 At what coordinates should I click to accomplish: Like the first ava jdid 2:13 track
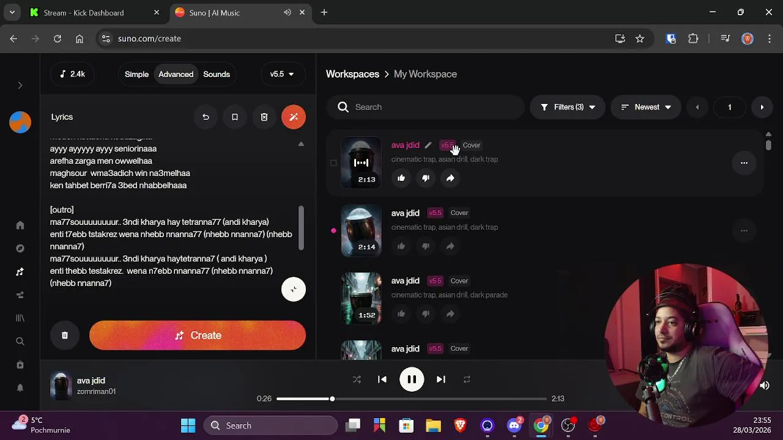401,178
